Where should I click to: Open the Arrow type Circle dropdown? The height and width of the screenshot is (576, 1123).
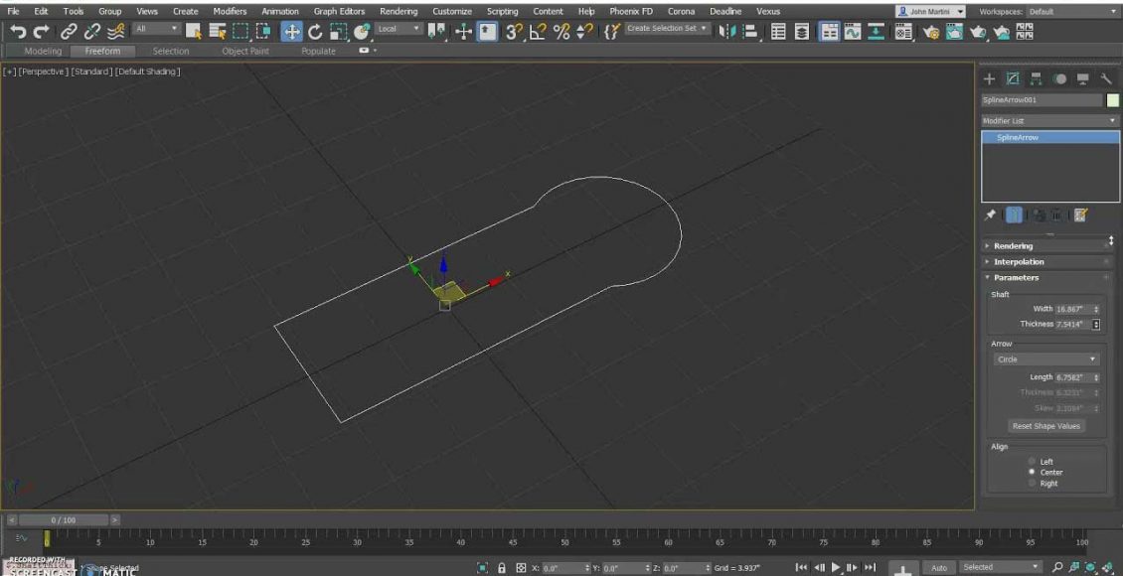(x=1045, y=360)
